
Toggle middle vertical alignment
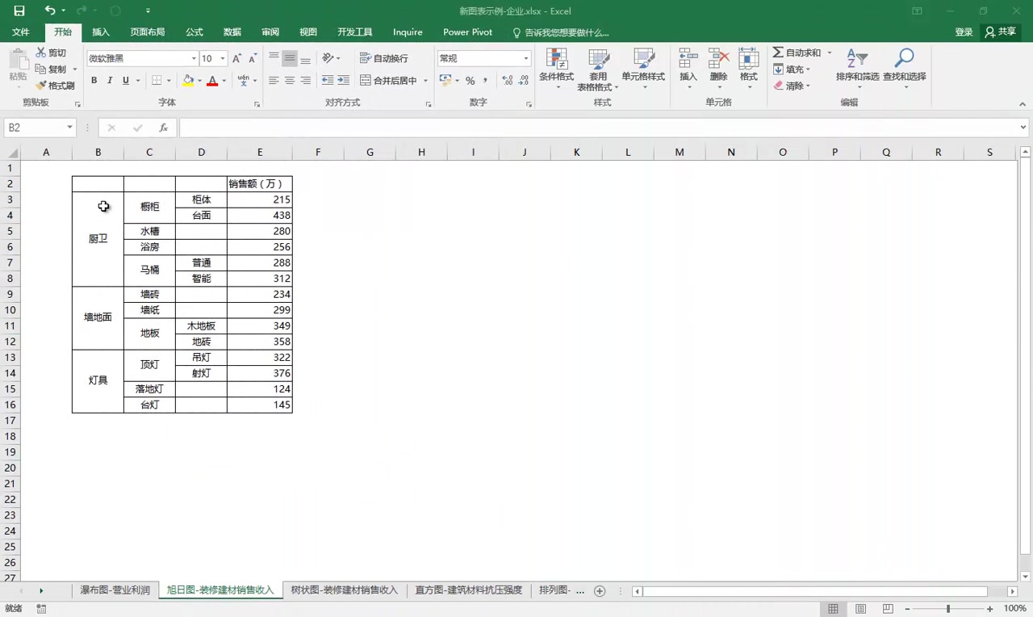(289, 58)
